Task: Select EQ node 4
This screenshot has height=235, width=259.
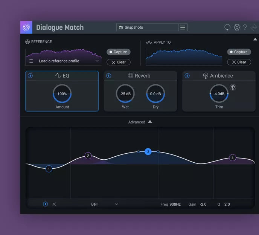Action: click(232, 158)
